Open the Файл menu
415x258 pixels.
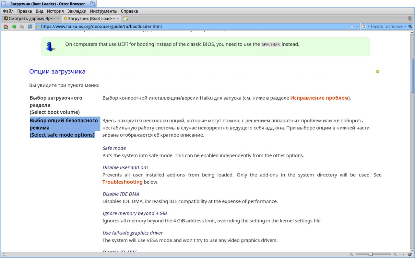click(8, 11)
